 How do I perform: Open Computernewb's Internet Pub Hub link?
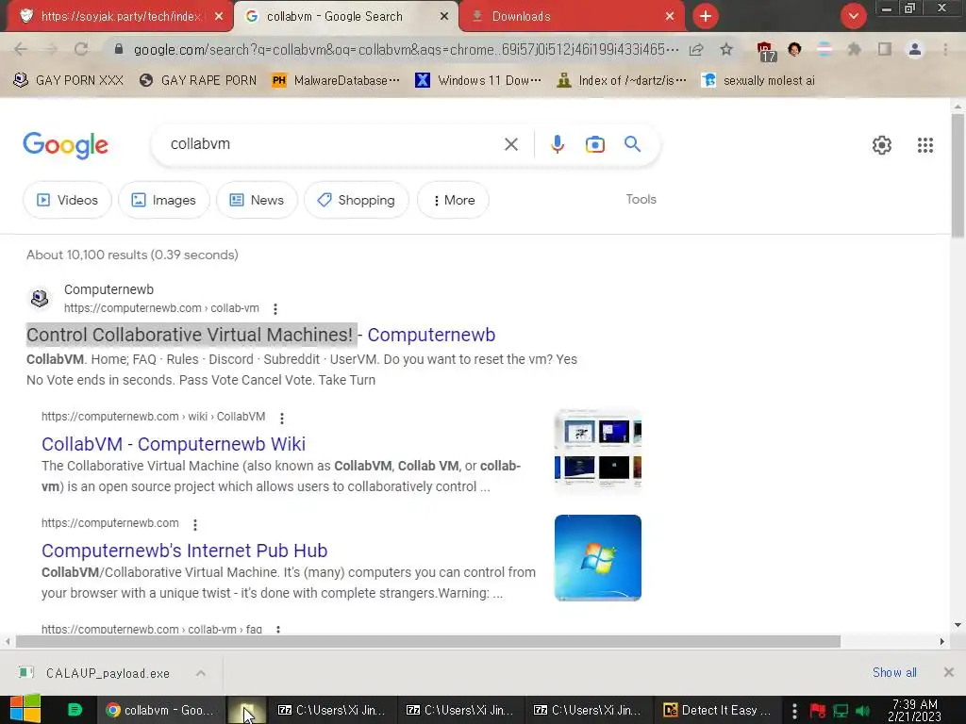click(x=184, y=551)
